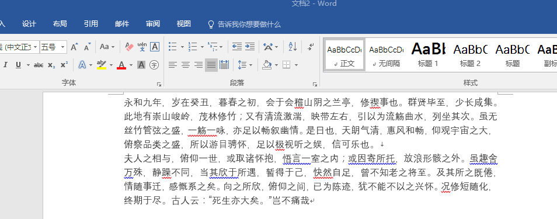Open the font name combo box
Screen dimensions: 557x219
pyautogui.click(x=19, y=47)
